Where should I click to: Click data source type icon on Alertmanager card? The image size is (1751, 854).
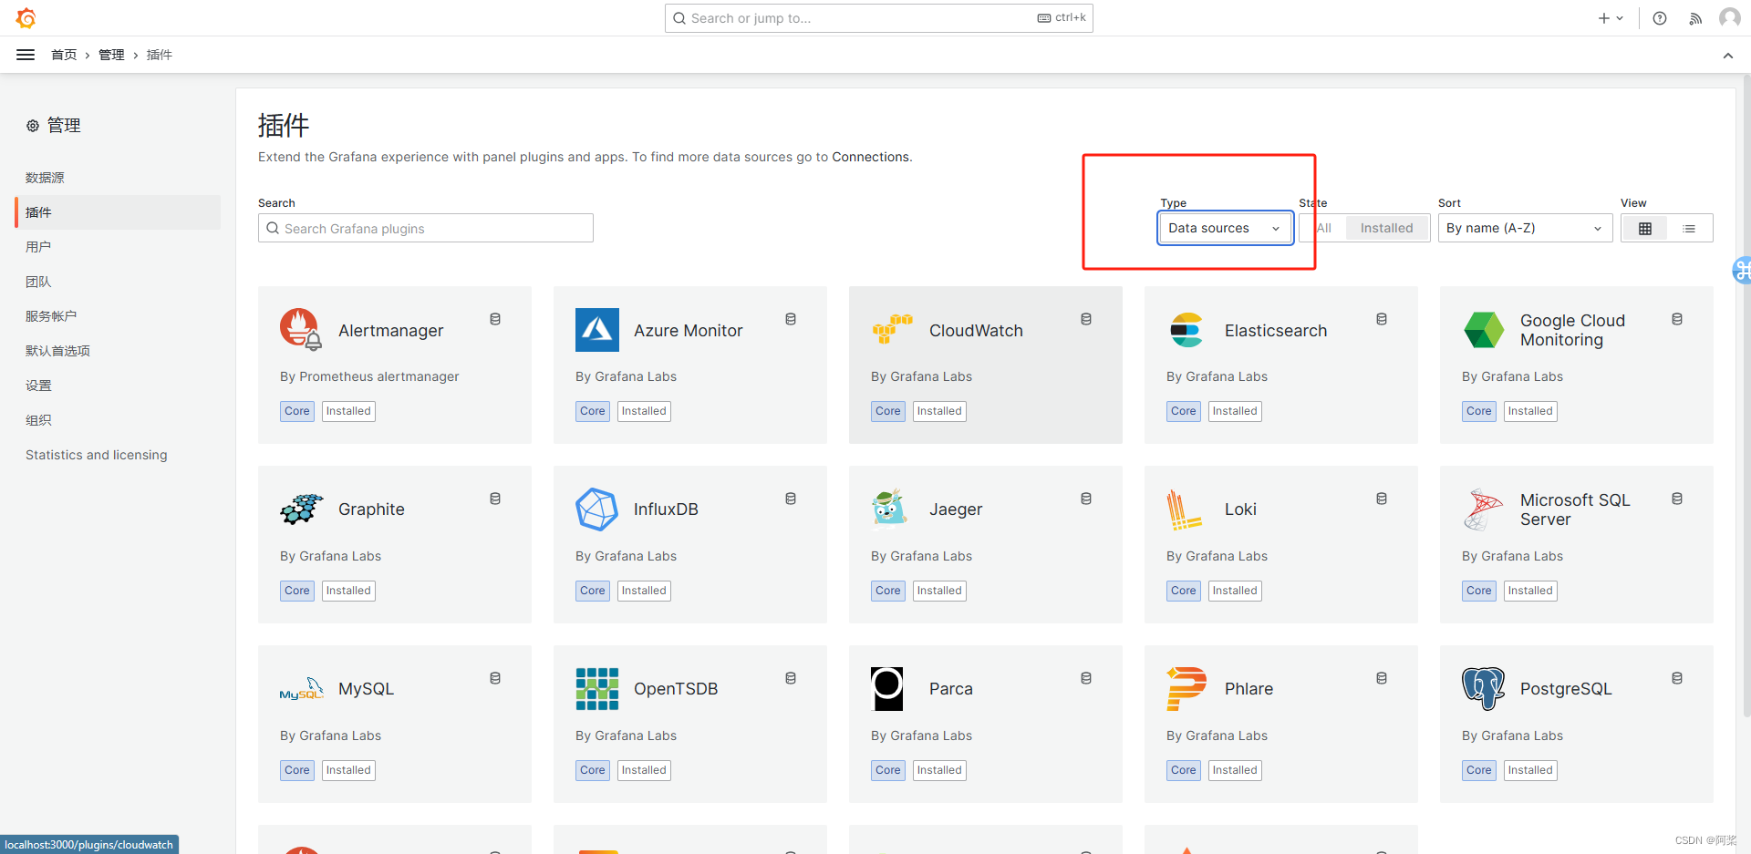tap(495, 319)
